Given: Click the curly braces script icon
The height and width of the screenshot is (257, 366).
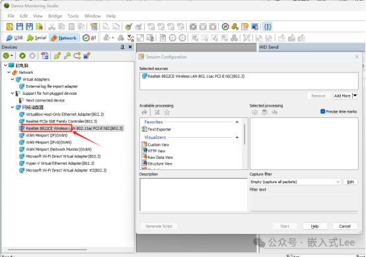Looking at the screenshot, I should 268,27.
